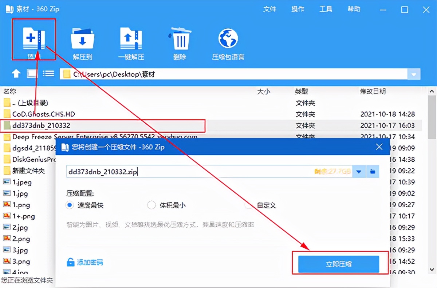Open the 工具 menu
Viewport: 437px width, 288px height.
tap(326, 9)
